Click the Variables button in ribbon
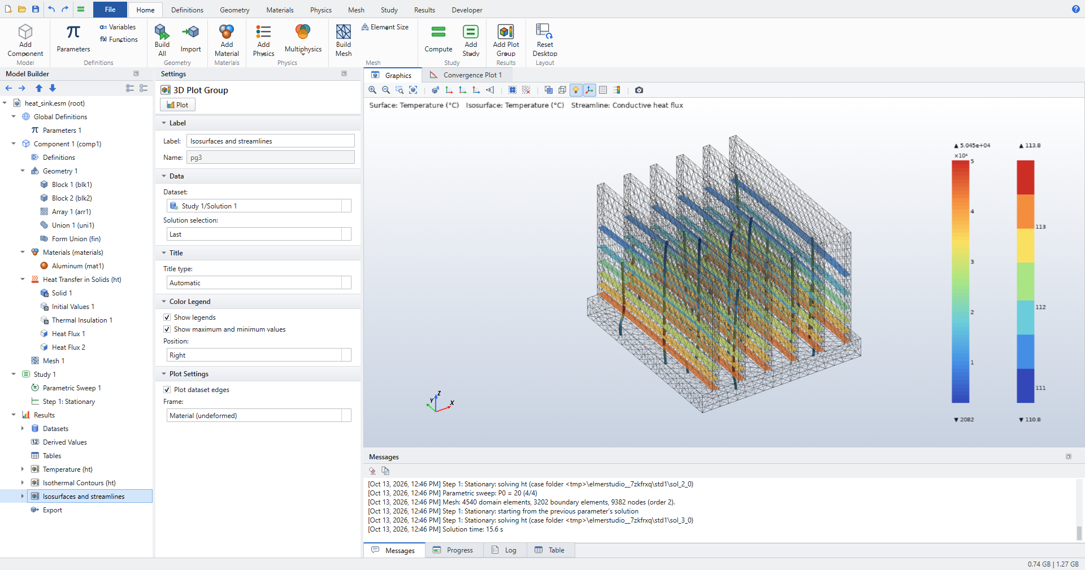This screenshot has height=570, width=1085. tap(118, 27)
